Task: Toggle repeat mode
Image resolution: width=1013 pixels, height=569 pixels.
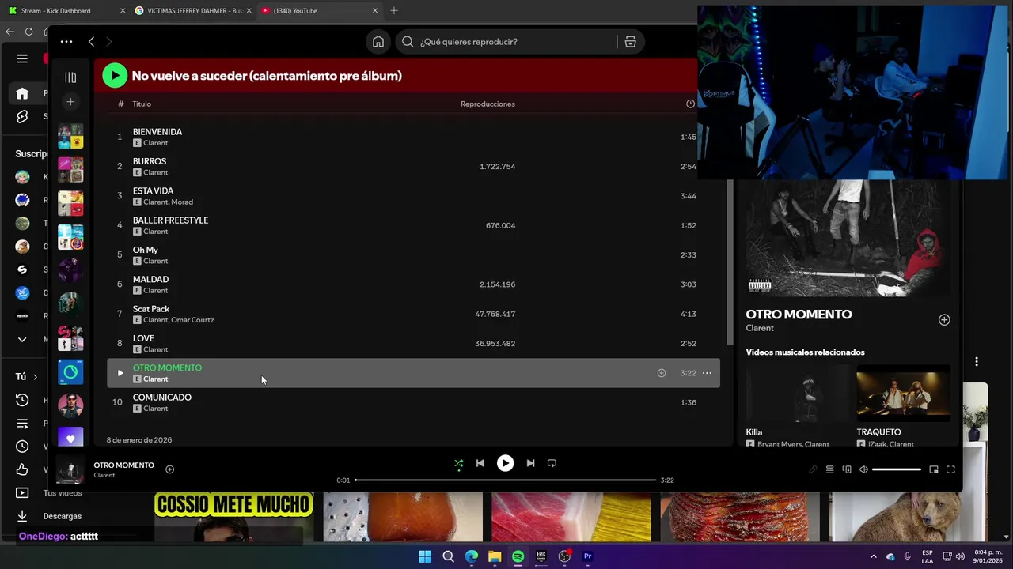Action: click(552, 463)
